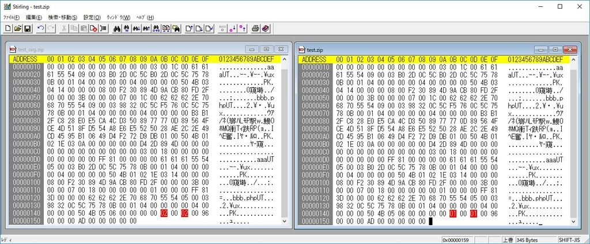Delete selection using the red X icon
The image size is (590, 244).
click(x=94, y=29)
